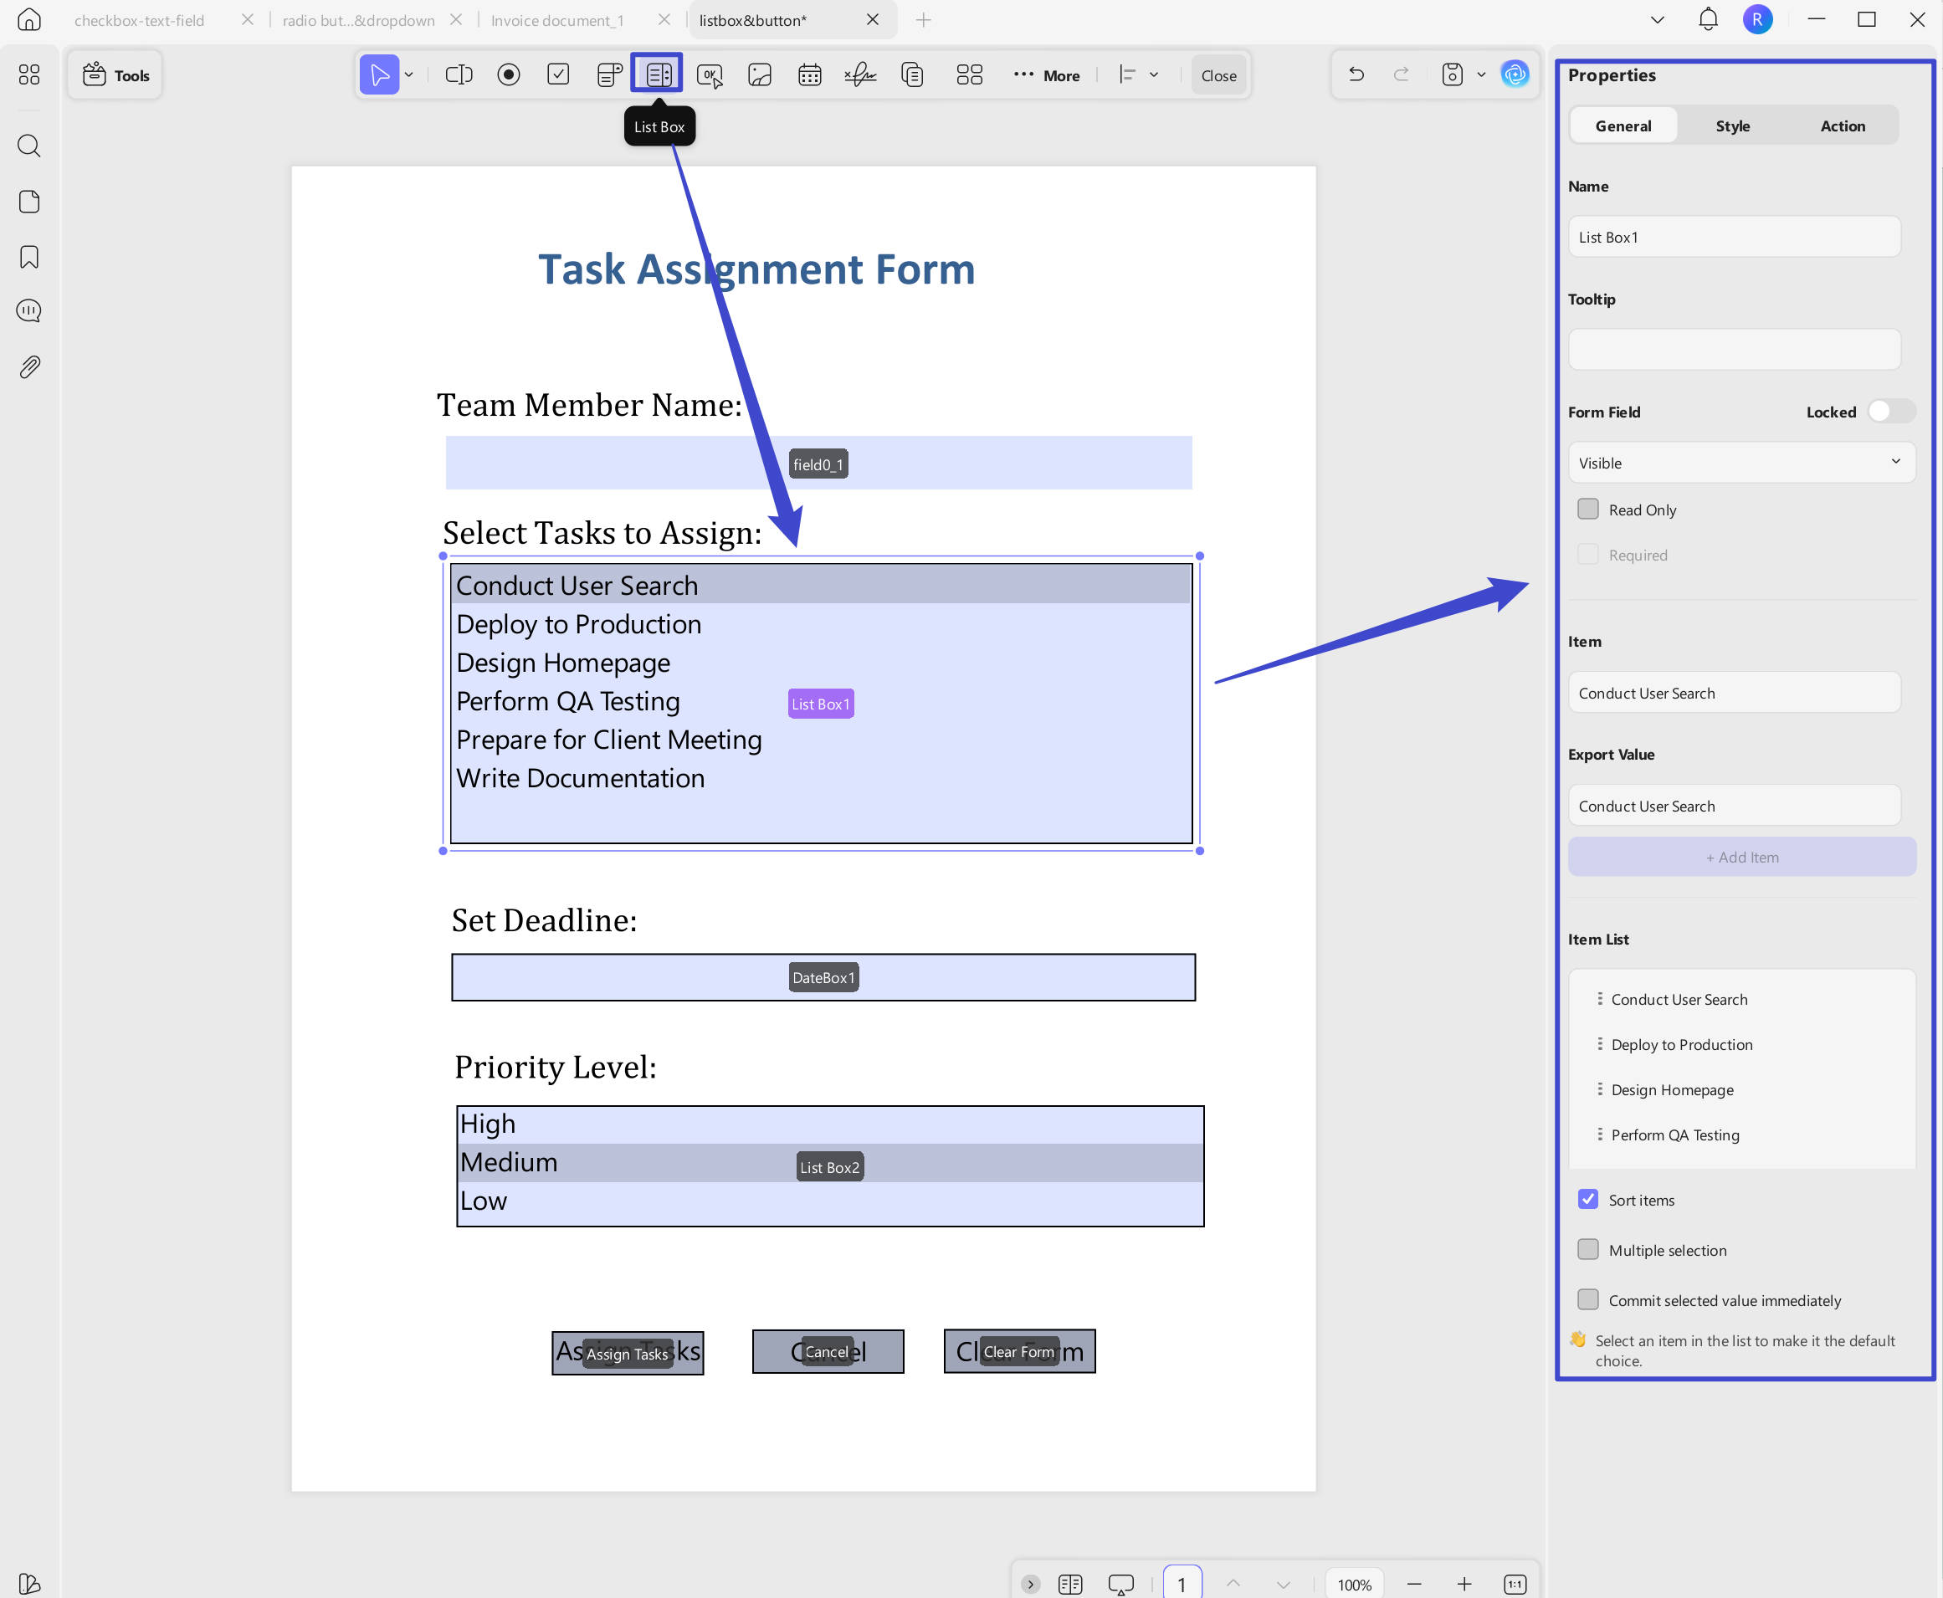Viewport: 1943px width, 1598px height.
Task: Click the Tooltip input field
Action: pyautogui.click(x=1734, y=350)
